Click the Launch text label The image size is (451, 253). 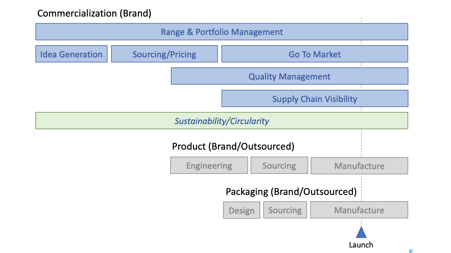point(361,245)
